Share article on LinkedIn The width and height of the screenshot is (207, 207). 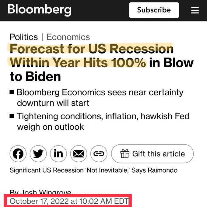[x=58, y=154]
